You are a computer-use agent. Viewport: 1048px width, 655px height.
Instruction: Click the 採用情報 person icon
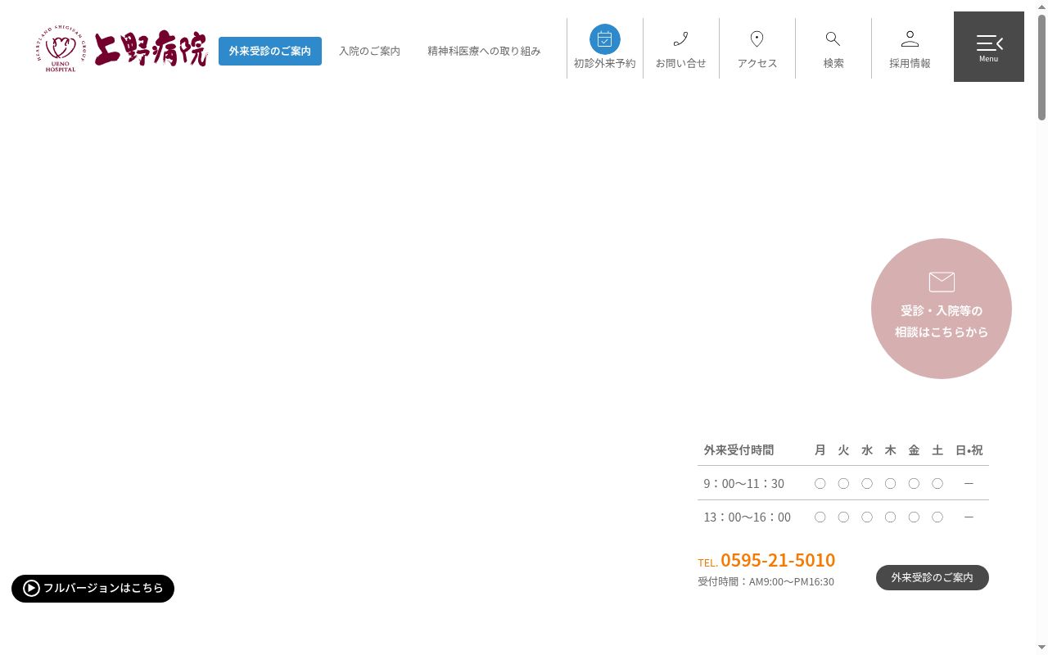tap(910, 39)
